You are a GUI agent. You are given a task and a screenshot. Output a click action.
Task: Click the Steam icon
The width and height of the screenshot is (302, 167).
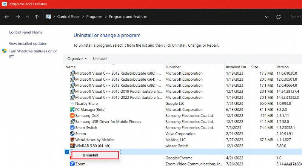(72, 134)
